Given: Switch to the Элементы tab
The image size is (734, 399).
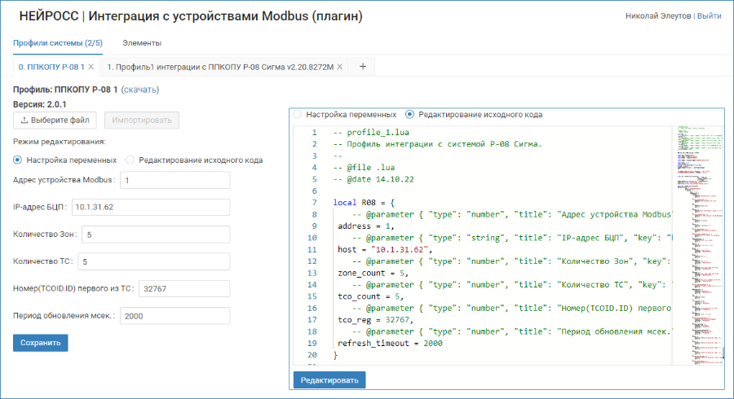Looking at the screenshot, I should pos(142,43).
